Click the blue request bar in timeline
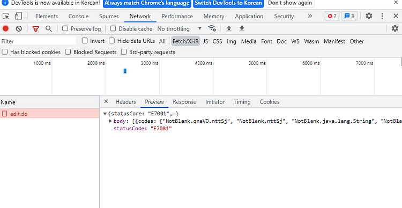Screen dimensions: 402x208 (125, 71)
